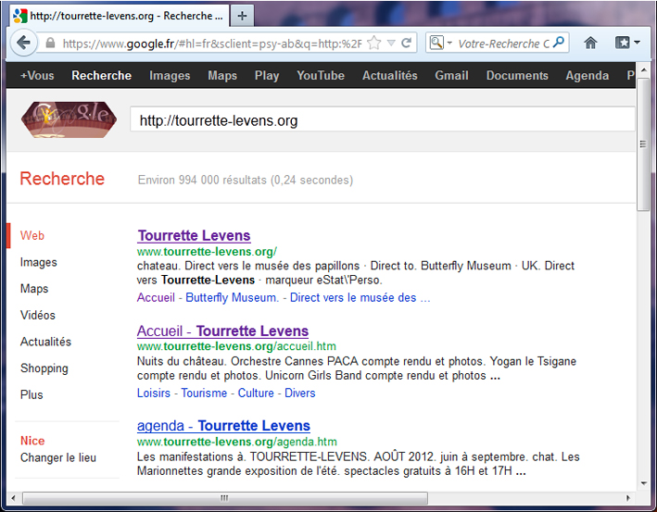This screenshot has width=657, height=512.
Task: Open Gmail in Google top bar
Action: (x=451, y=75)
